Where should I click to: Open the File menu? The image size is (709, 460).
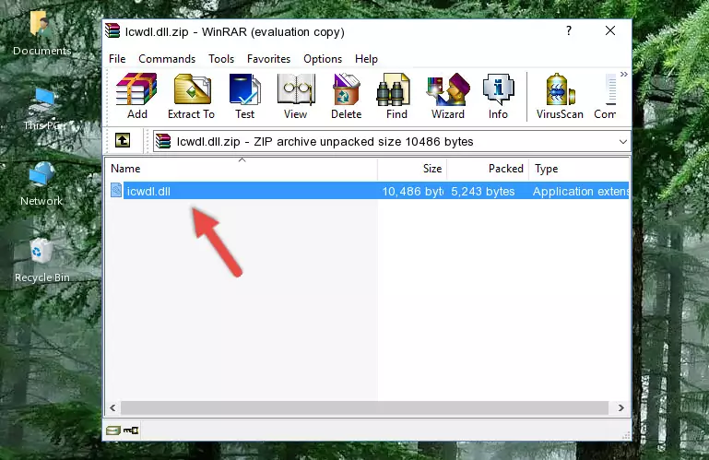(x=117, y=59)
